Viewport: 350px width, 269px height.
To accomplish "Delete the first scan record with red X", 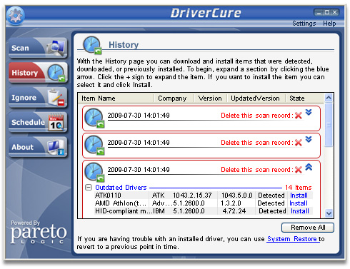I will pyautogui.click(x=298, y=116).
